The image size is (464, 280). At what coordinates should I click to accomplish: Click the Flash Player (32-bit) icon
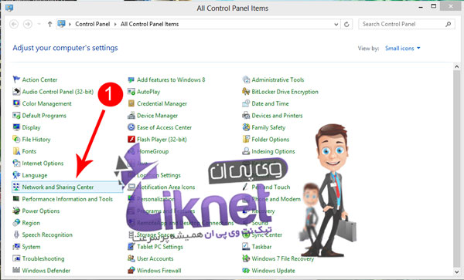[131, 140]
